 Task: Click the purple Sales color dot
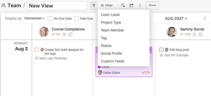tap(99, 67)
